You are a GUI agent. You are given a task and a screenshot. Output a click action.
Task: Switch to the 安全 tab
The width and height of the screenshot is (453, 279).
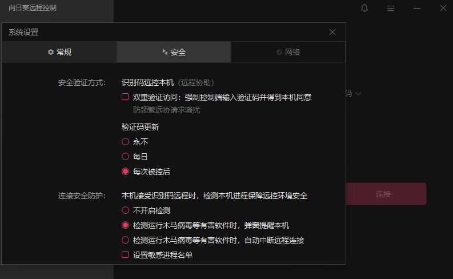coord(174,52)
